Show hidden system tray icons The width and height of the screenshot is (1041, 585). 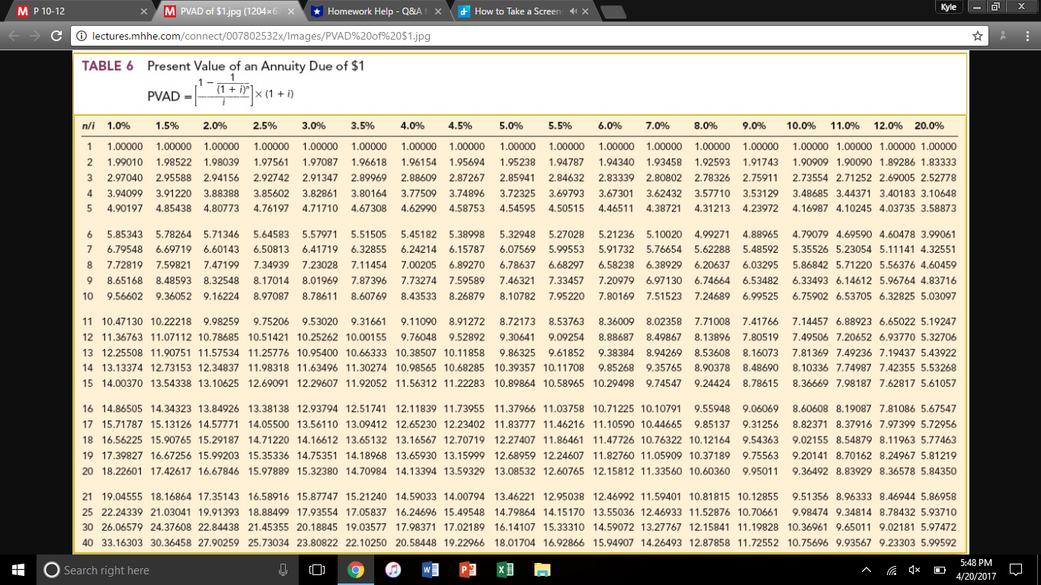(x=866, y=570)
